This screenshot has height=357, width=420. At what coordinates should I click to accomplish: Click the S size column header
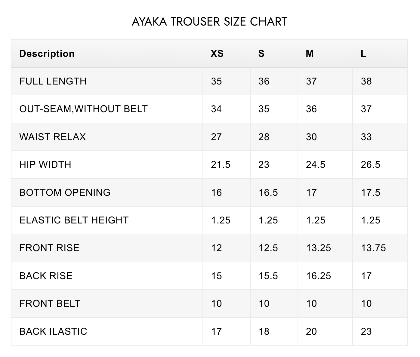[x=261, y=54]
